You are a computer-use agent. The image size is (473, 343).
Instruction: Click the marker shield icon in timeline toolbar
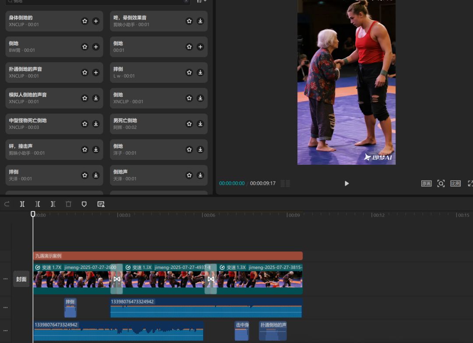(84, 204)
